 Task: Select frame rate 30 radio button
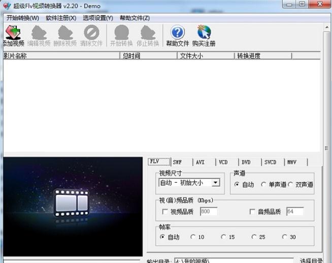(x=284, y=237)
